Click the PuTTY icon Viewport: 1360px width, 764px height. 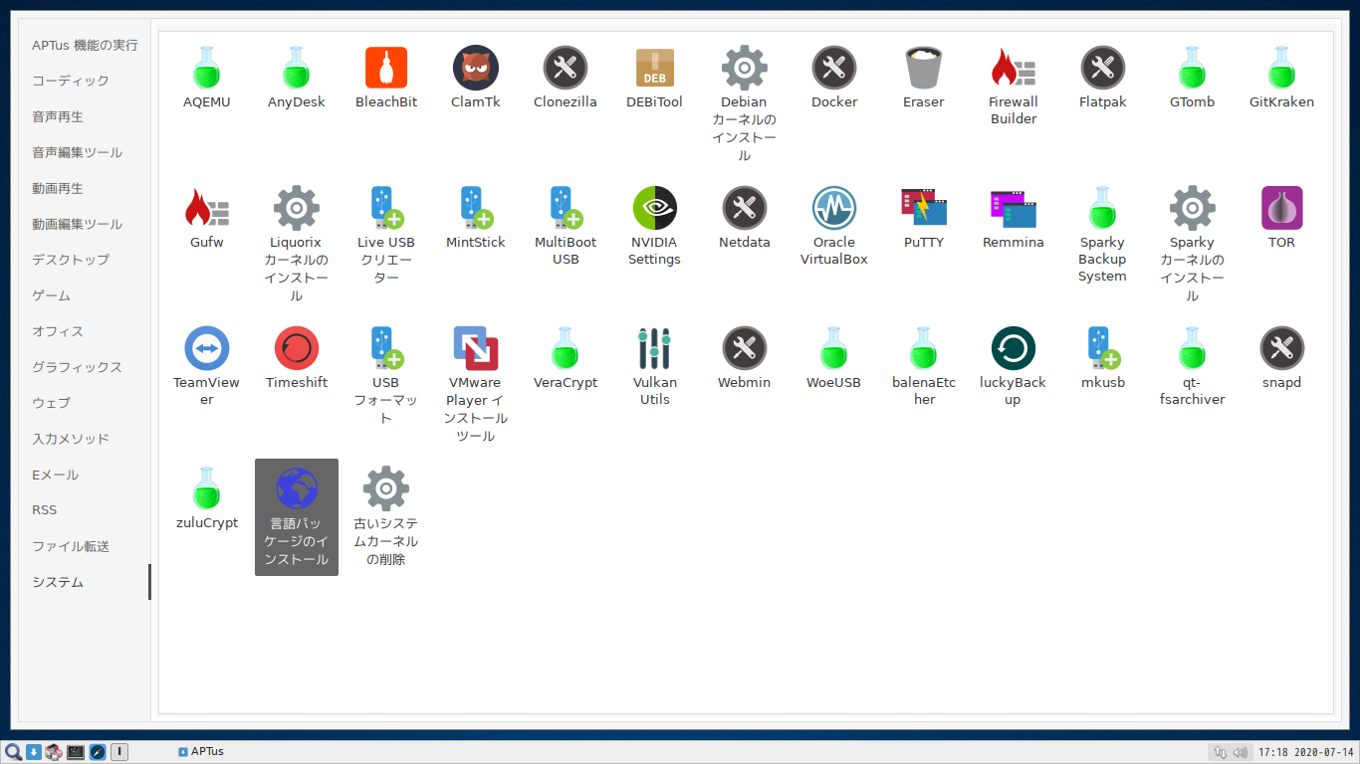(x=924, y=208)
